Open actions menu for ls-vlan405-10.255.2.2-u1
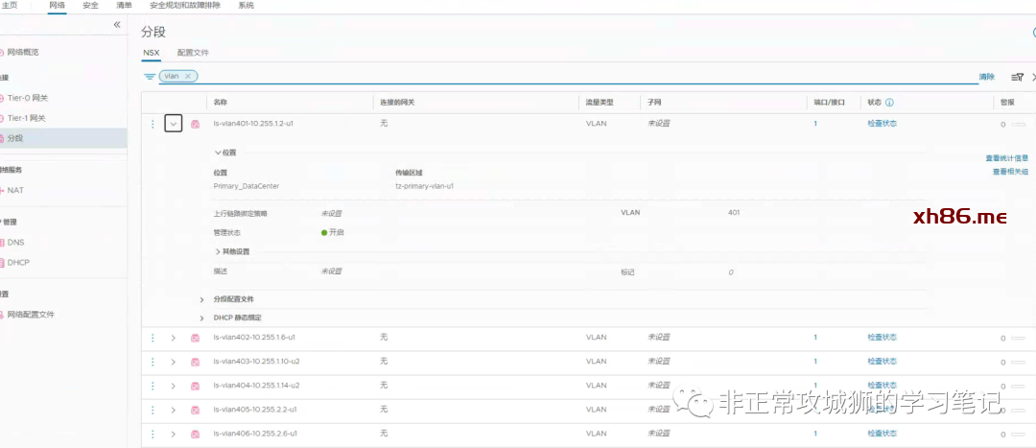This screenshot has height=448, width=1036. [152, 410]
